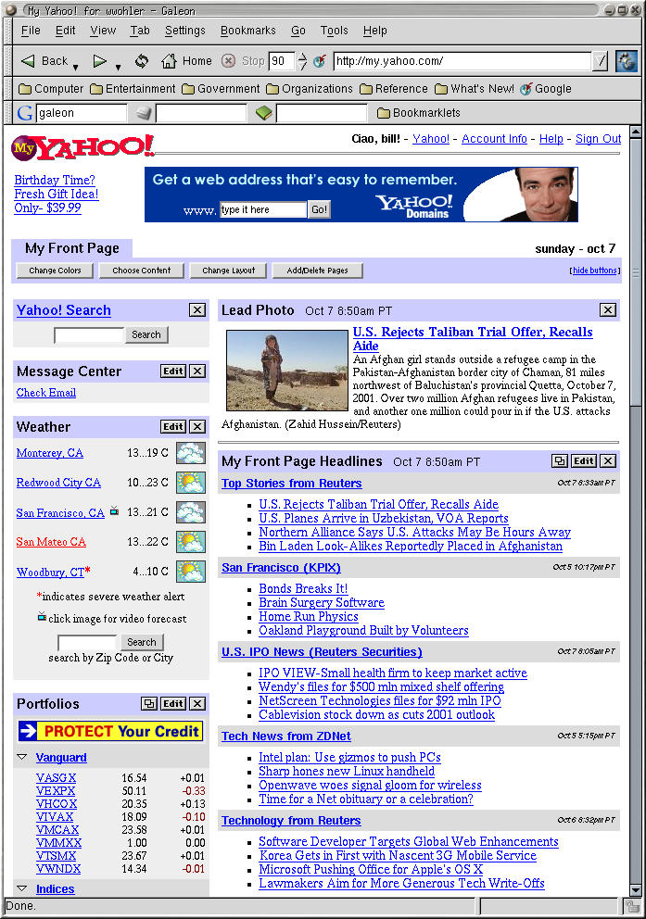Viewport: 646px width, 919px height.
Task: Increase zoom level with the stepper arrow
Action: [x=302, y=57]
